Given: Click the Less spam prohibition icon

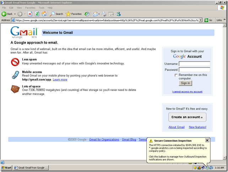Looking at the screenshot, I should point(15,62).
